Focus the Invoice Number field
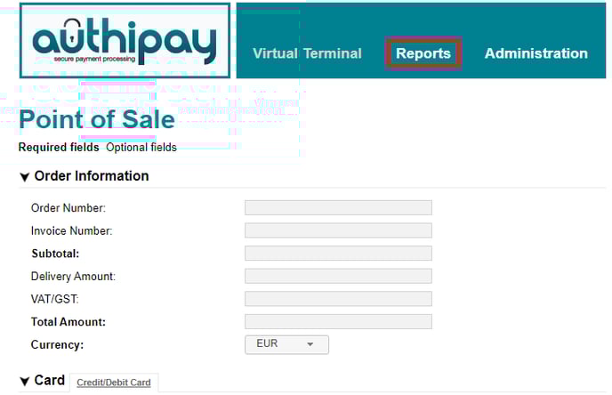Screen dimensions: 612x395 point(338,230)
